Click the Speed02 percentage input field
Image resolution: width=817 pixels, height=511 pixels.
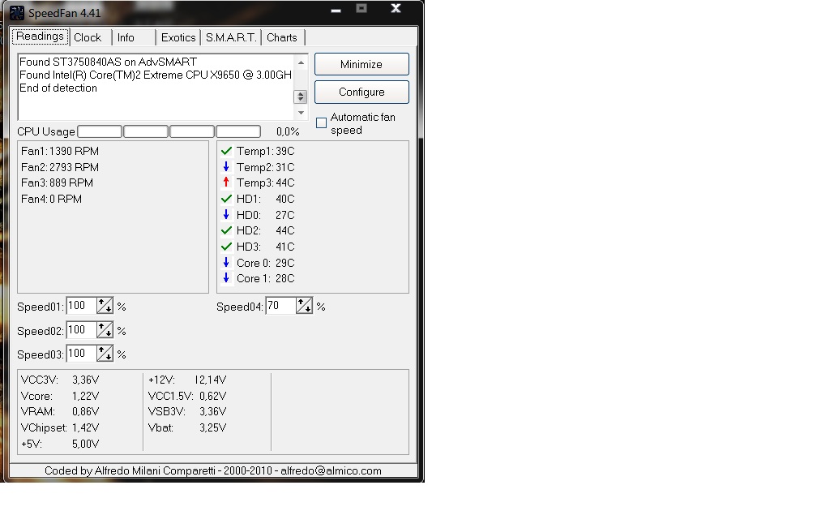coord(81,329)
